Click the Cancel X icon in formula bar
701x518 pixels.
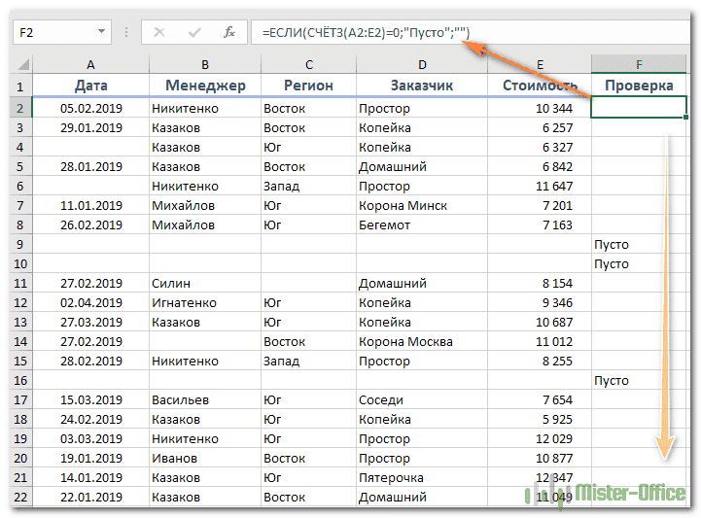[159, 32]
